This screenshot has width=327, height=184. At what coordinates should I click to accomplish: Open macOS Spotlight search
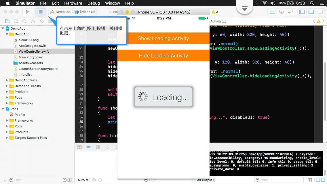coord(312,3)
